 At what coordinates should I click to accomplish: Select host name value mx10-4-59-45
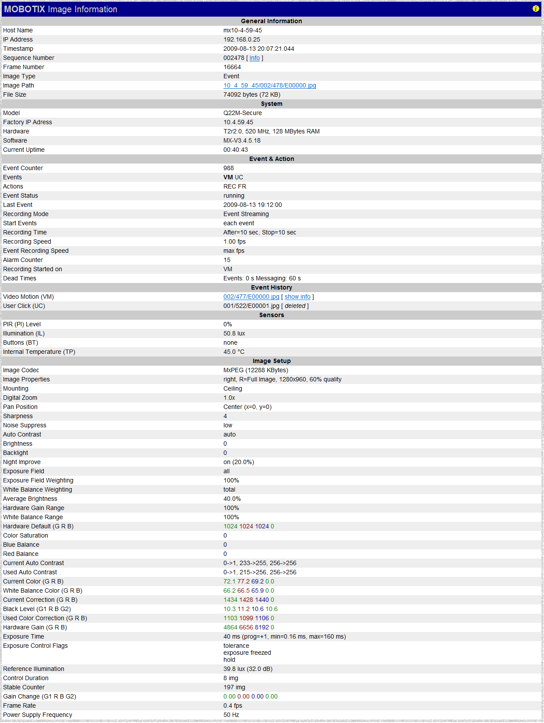[x=243, y=30]
